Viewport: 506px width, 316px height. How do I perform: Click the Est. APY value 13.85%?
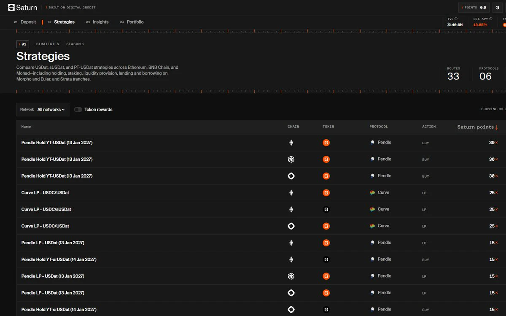480,24
